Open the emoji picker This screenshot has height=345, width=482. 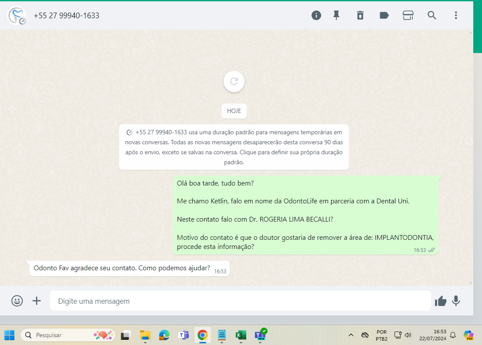pyautogui.click(x=17, y=301)
